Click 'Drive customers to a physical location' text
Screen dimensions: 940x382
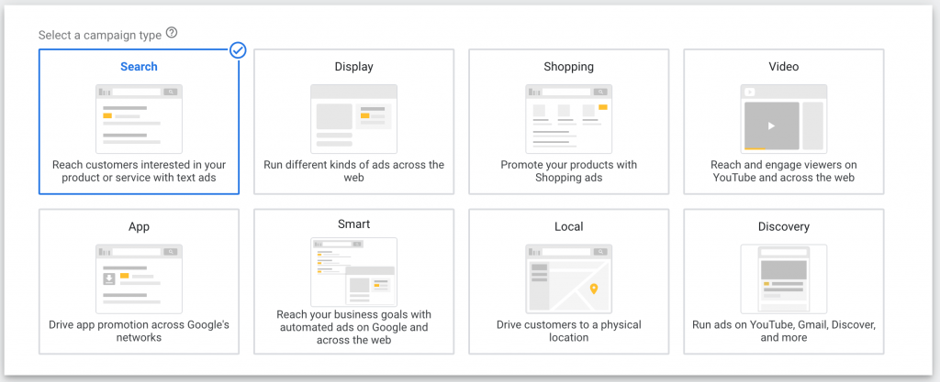[569, 332]
